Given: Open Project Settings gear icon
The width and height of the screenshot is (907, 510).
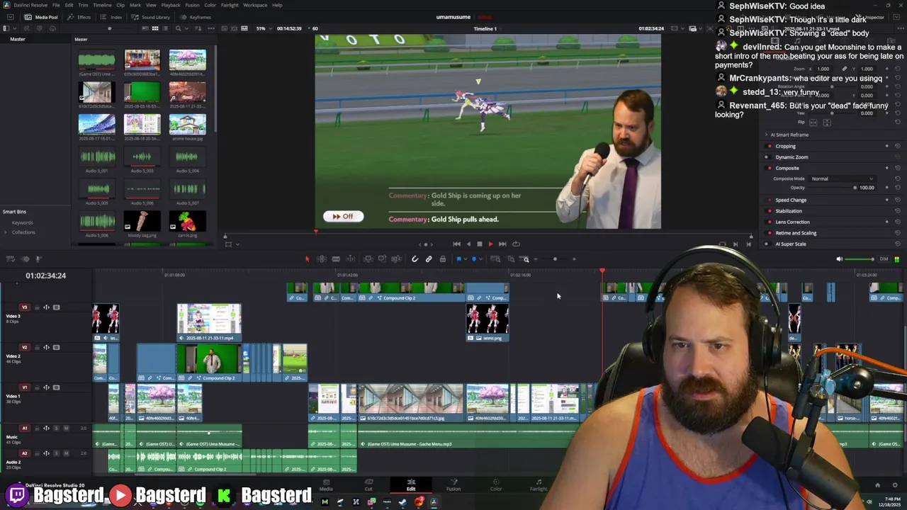Looking at the screenshot, I should pos(895,485).
